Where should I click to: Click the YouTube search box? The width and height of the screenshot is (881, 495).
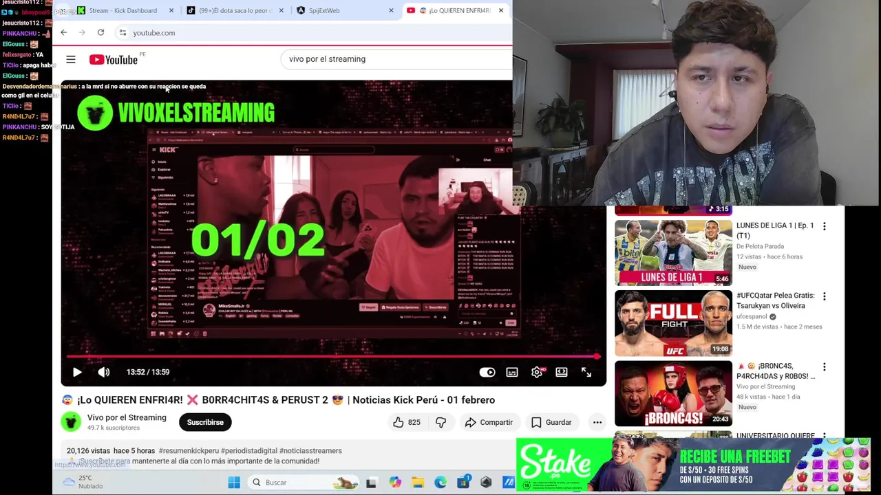coord(396,59)
